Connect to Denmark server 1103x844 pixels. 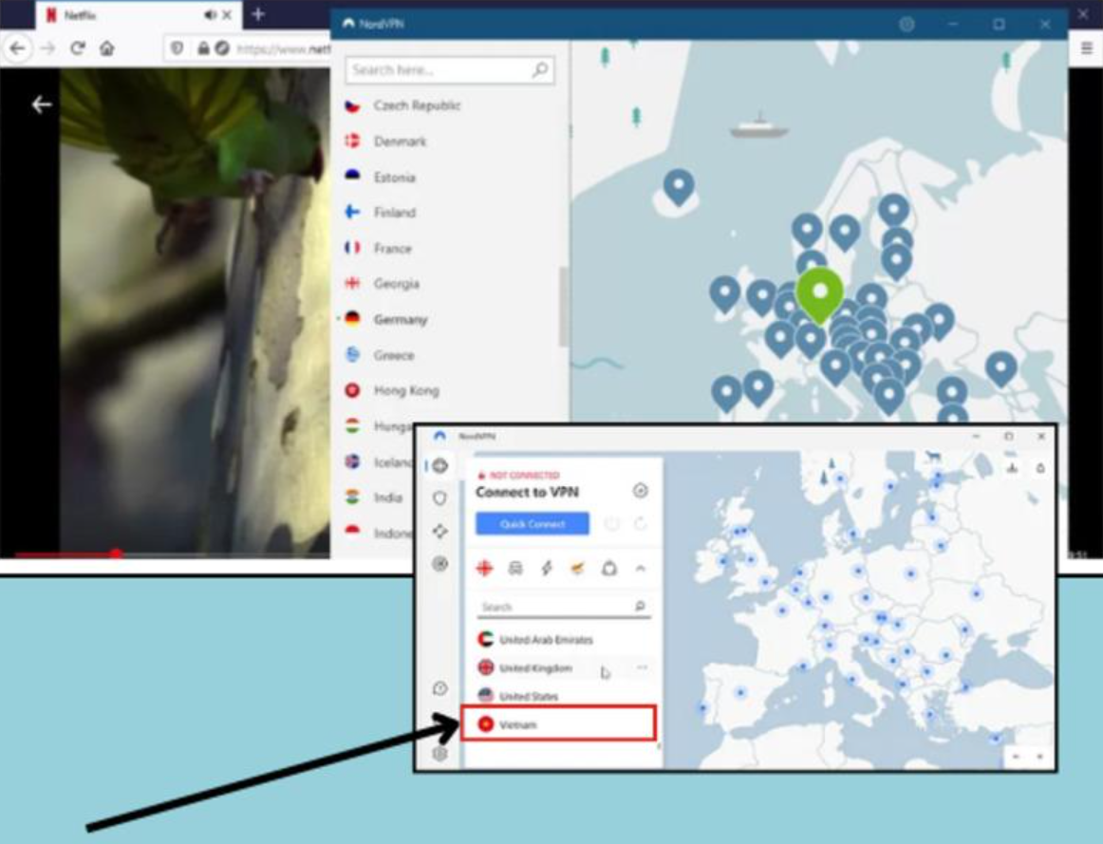coord(400,141)
